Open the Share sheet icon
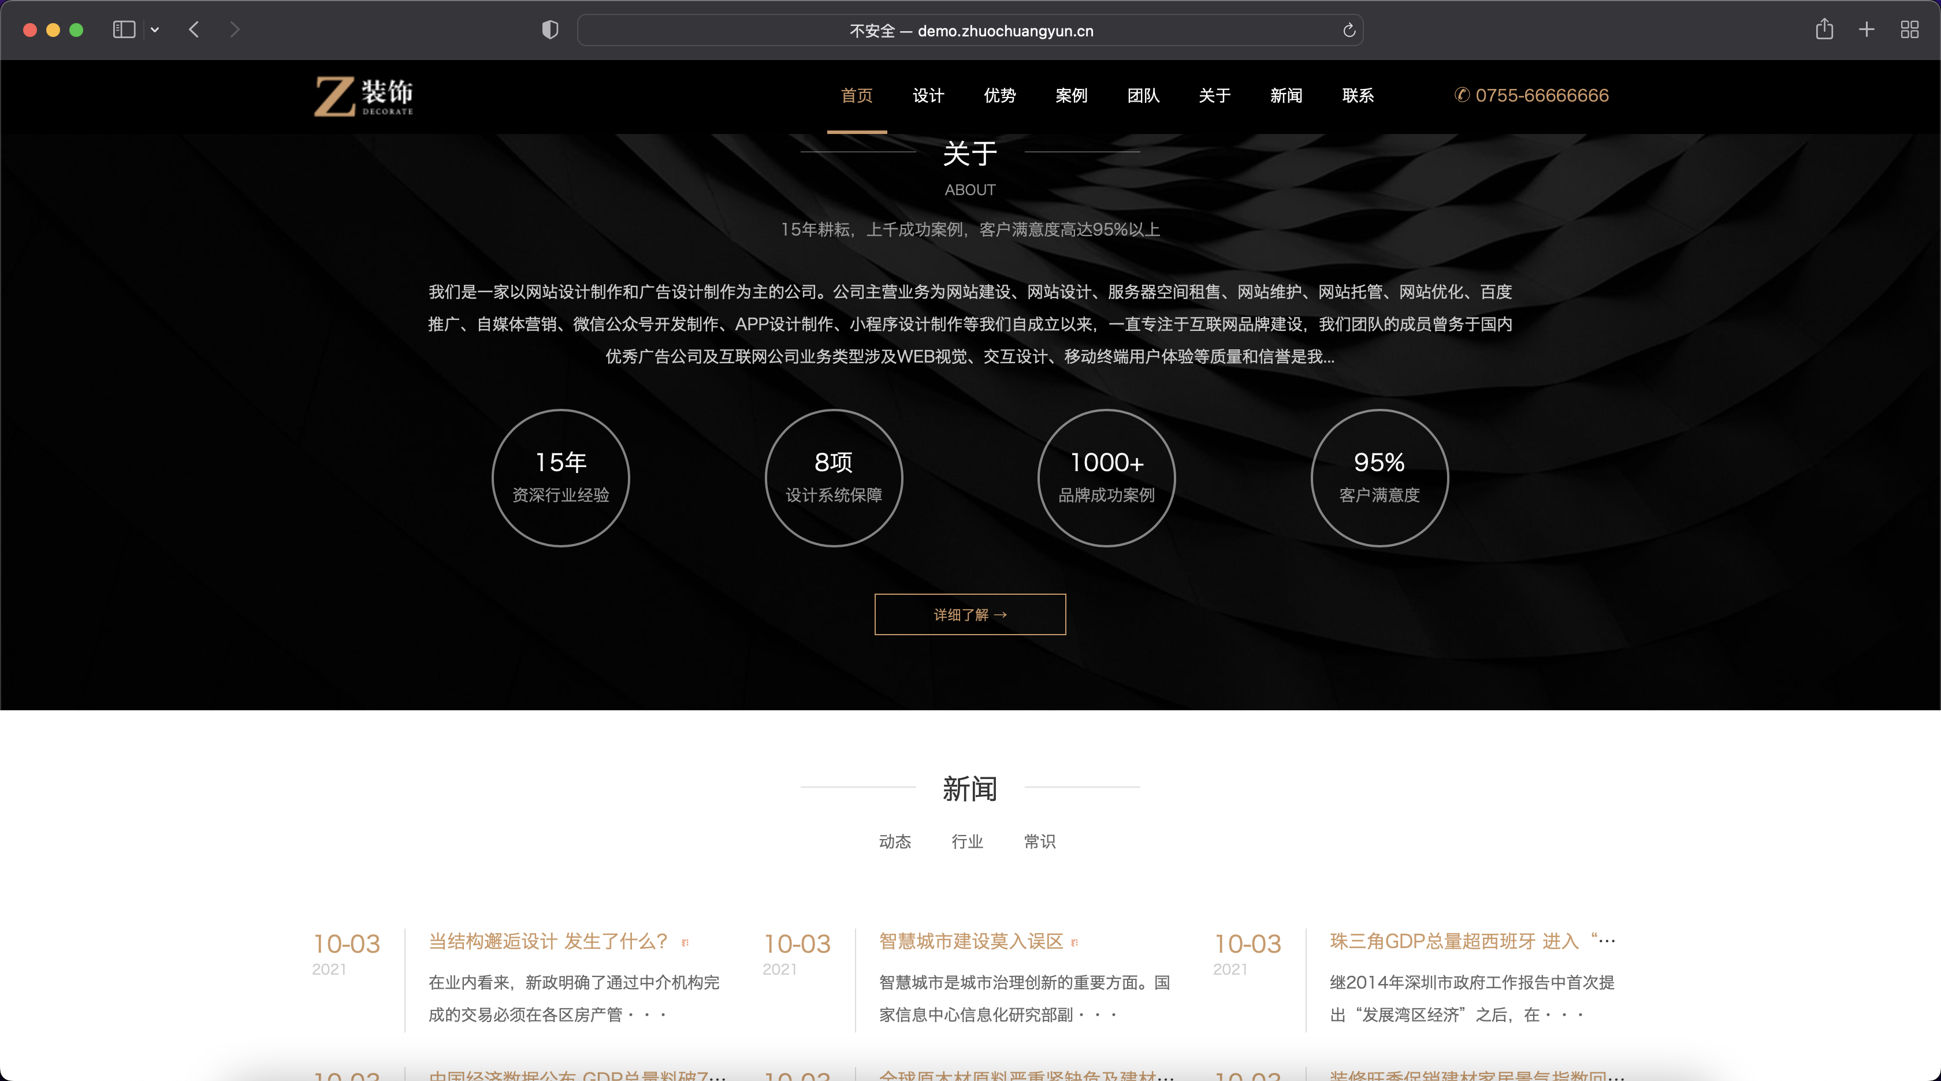Screen dimensions: 1941x1081 coord(1824,29)
